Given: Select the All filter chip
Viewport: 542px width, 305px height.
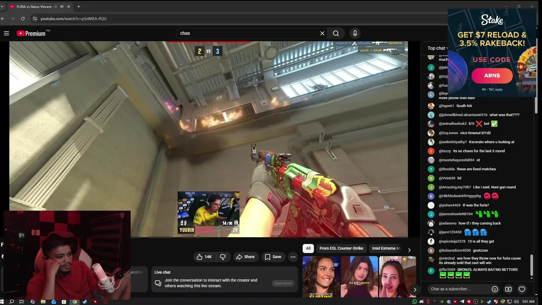Looking at the screenshot, I should tap(308, 248).
